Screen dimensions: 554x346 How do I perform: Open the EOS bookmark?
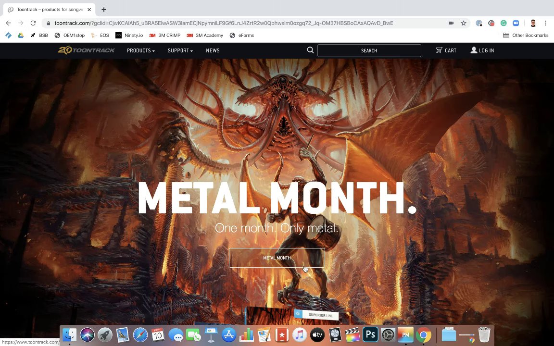100,35
